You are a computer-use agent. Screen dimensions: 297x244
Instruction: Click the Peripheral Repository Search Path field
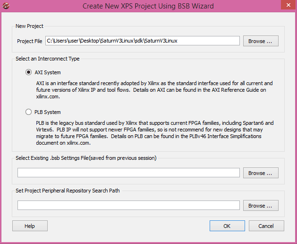pyautogui.click(x=128, y=205)
